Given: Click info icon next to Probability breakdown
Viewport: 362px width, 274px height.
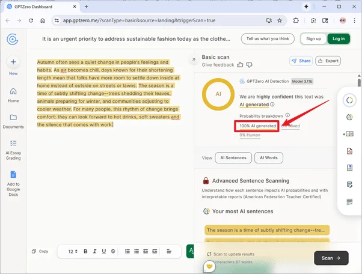Looking at the screenshot, I should (287, 115).
